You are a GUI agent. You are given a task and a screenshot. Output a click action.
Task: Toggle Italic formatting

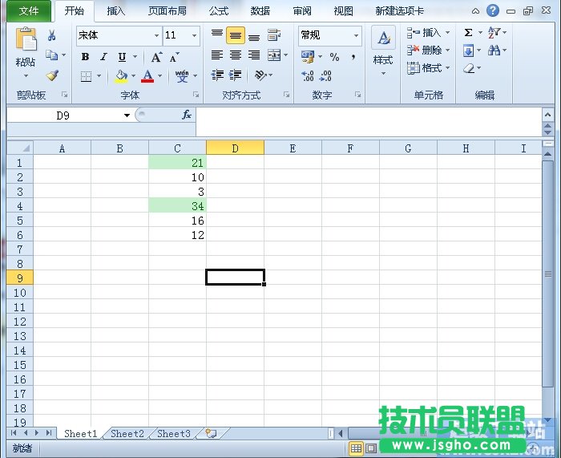pos(103,57)
